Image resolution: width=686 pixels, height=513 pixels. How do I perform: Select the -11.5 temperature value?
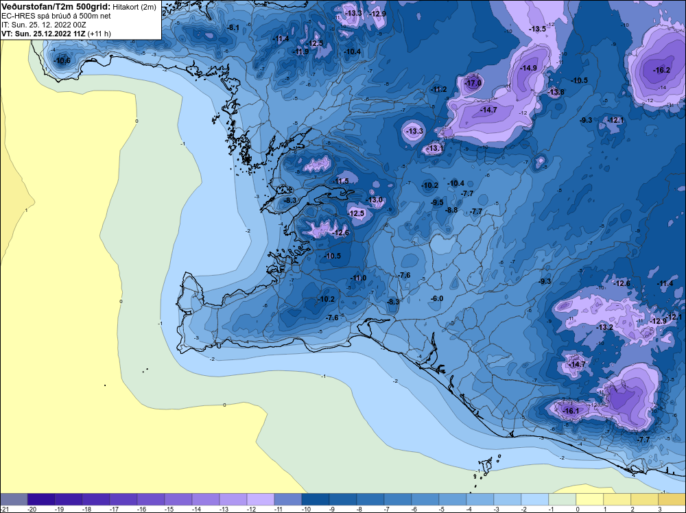tap(340, 181)
